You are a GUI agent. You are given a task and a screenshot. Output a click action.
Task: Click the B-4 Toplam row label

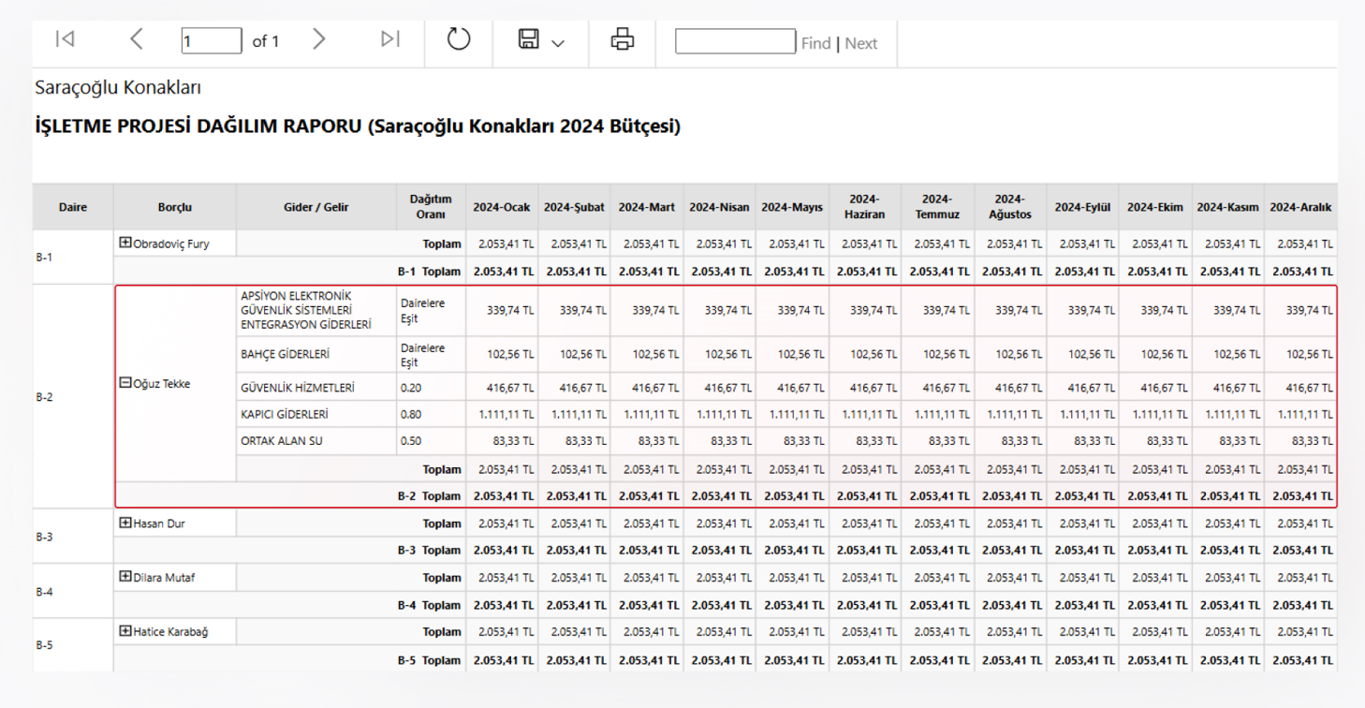pyautogui.click(x=430, y=605)
